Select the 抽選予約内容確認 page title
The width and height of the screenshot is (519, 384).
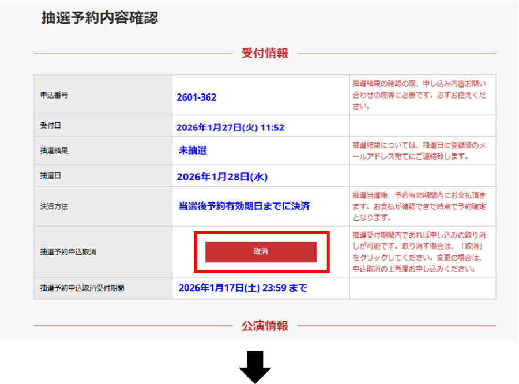click(x=100, y=18)
